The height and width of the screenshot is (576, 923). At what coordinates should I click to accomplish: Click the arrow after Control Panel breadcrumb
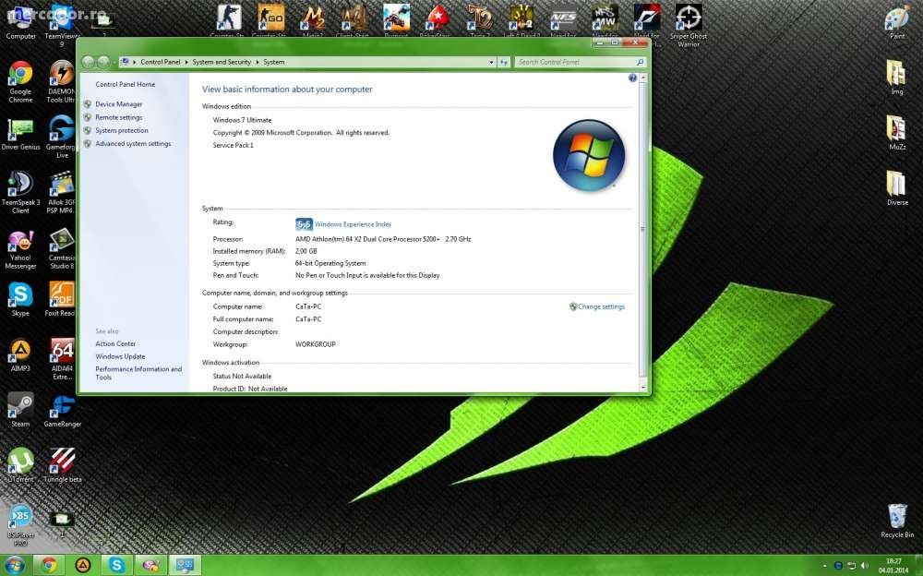[186, 62]
